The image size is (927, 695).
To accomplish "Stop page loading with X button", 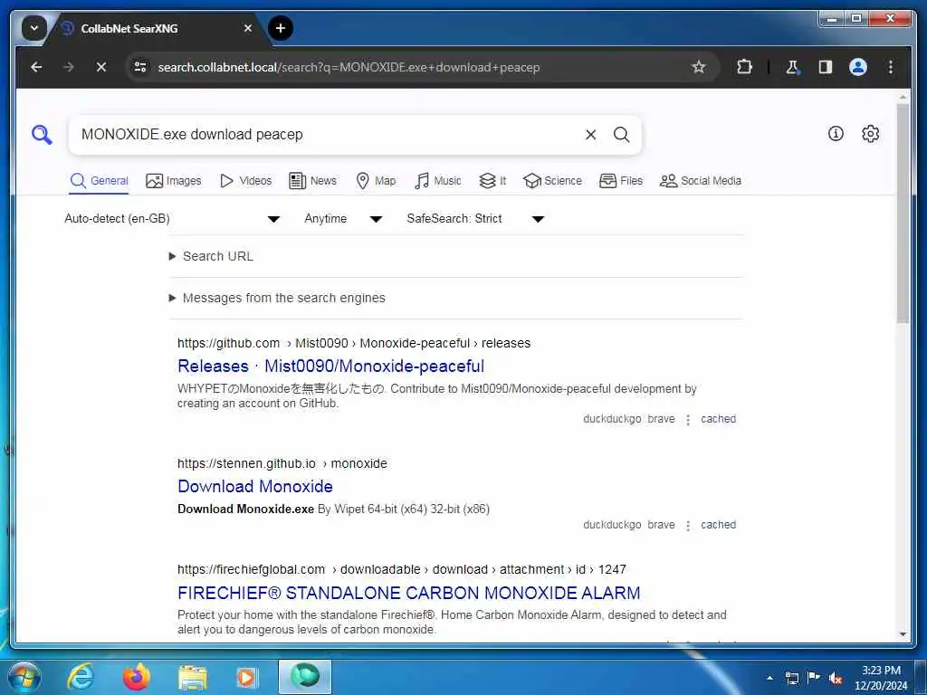I will click(101, 67).
